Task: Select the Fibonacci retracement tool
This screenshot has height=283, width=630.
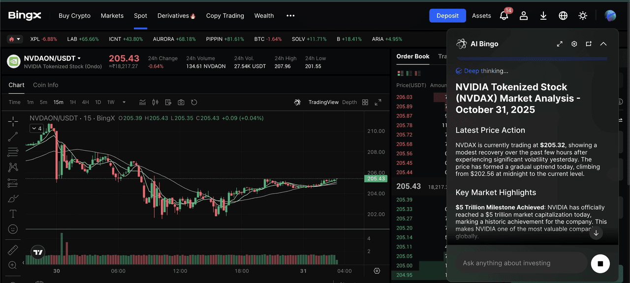Action: pyautogui.click(x=13, y=152)
